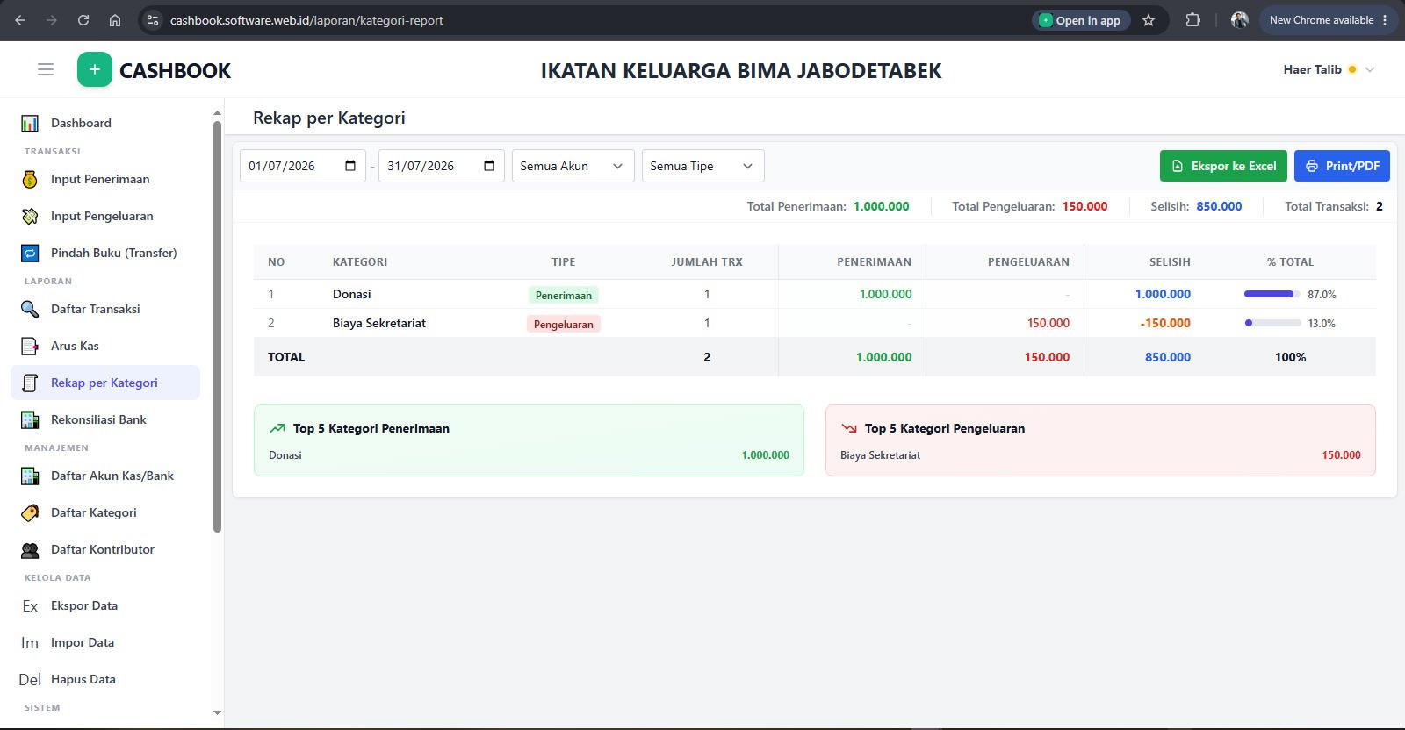Bookmark this page with star icon
This screenshot has width=1405, height=730.
1149,20
